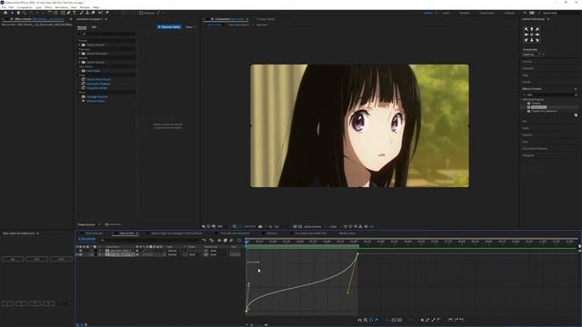Select the Eraser tool
582x327 pixels.
[x=93, y=13]
